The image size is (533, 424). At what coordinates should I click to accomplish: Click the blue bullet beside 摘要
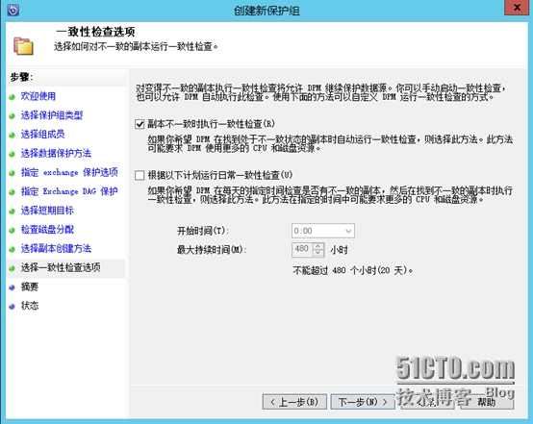pos(13,287)
